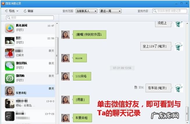Click the WeChat app icon in title bar
This screenshot has height=124, width=190.
pos(3,3)
